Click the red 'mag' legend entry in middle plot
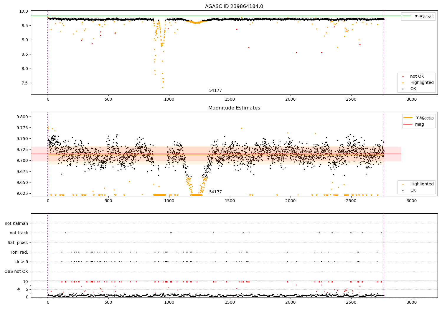 pos(414,124)
